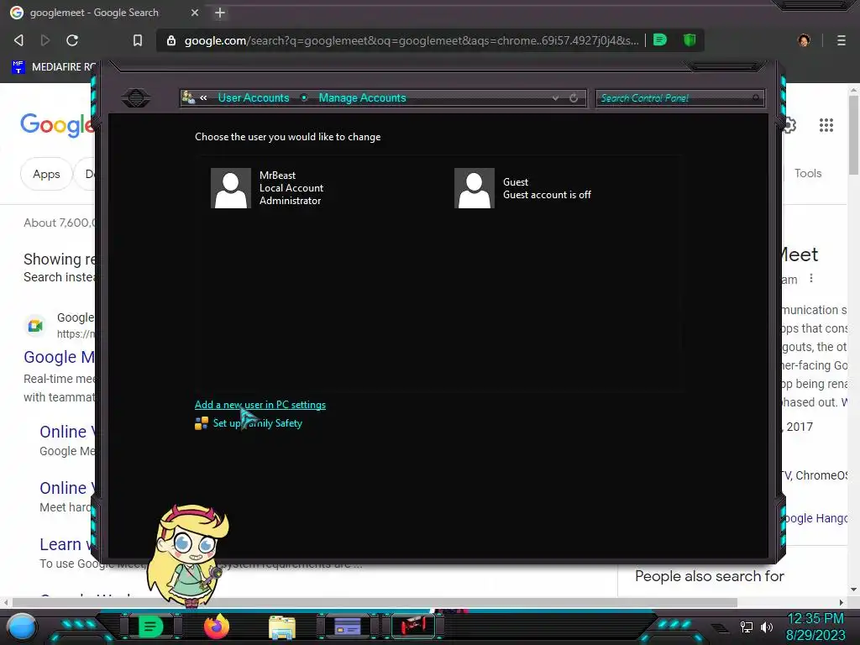Click the browser vertical scrollbar
The image size is (860, 645).
click(853, 135)
